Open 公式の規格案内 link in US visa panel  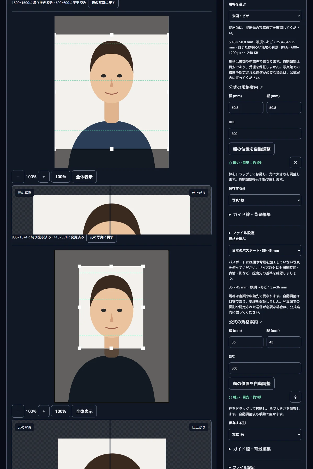point(246,87)
